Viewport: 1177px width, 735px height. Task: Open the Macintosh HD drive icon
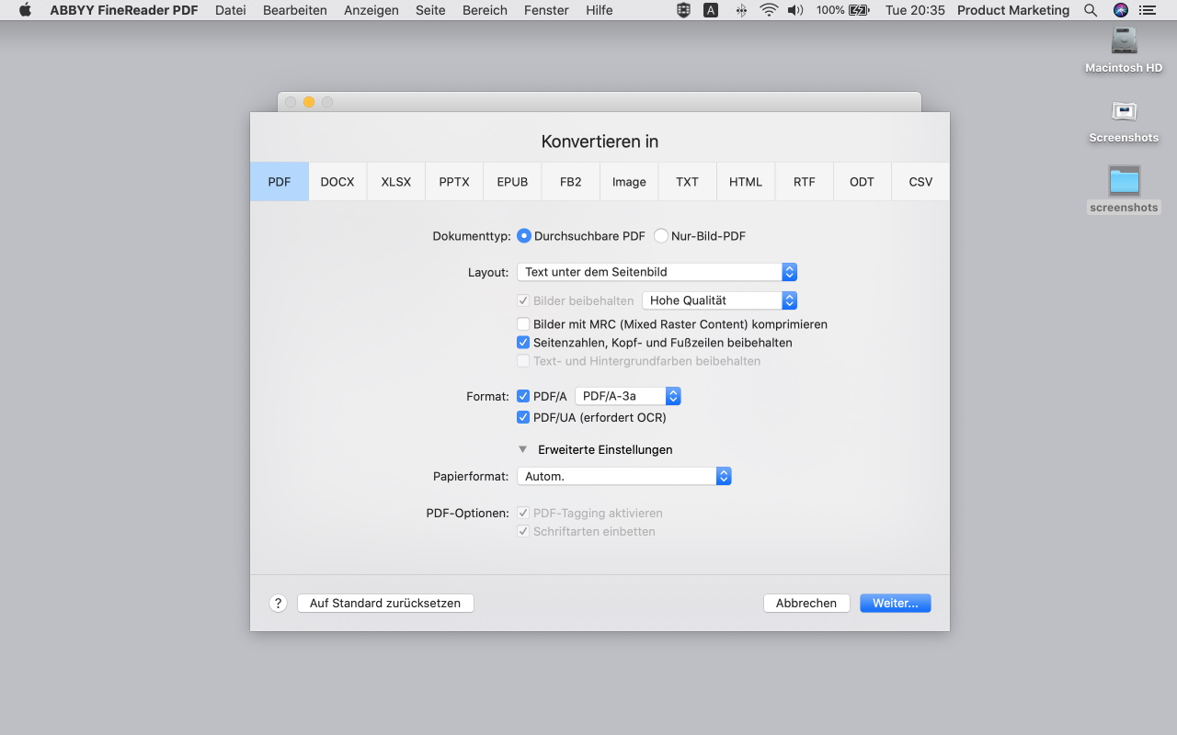pyautogui.click(x=1124, y=42)
